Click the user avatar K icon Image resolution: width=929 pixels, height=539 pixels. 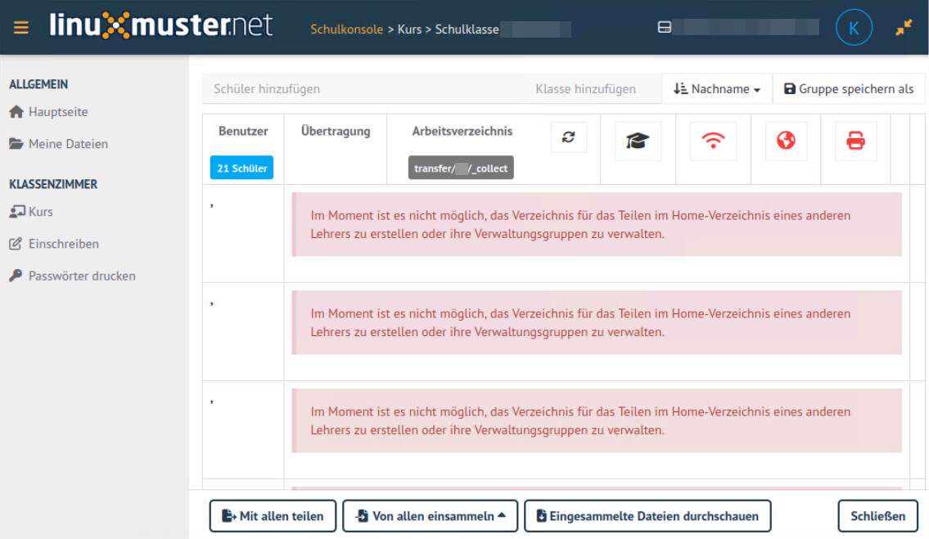854,28
